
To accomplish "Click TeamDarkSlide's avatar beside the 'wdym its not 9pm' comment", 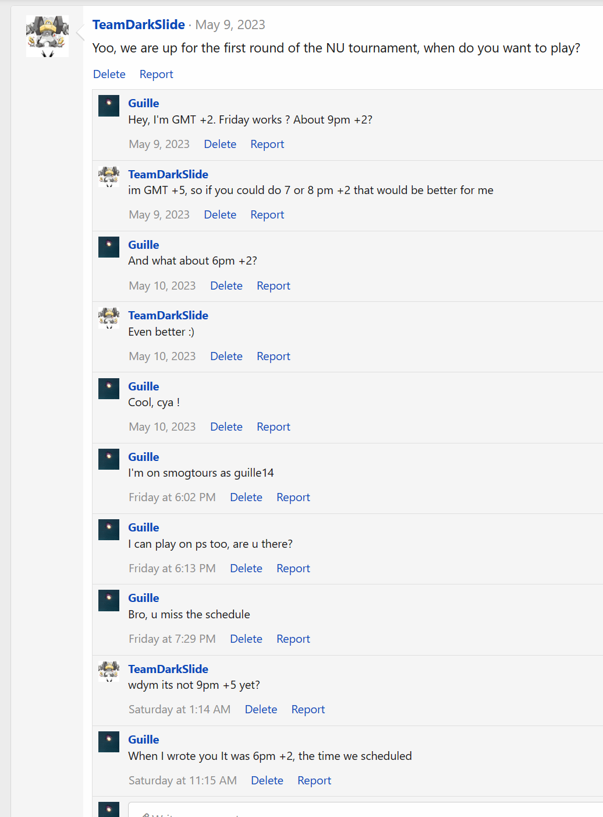I will [109, 671].
